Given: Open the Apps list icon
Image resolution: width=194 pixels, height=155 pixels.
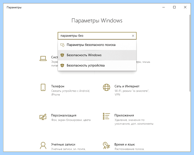Looking at the screenshot, I should pyautogui.click(x=106, y=116).
